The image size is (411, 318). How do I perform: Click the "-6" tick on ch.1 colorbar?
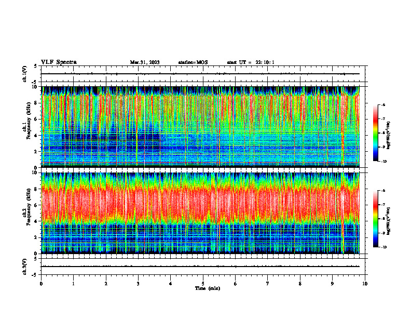click(x=382, y=105)
